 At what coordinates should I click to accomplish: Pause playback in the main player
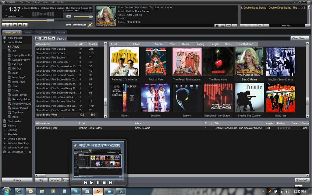pyautogui.click(x=15, y=25)
